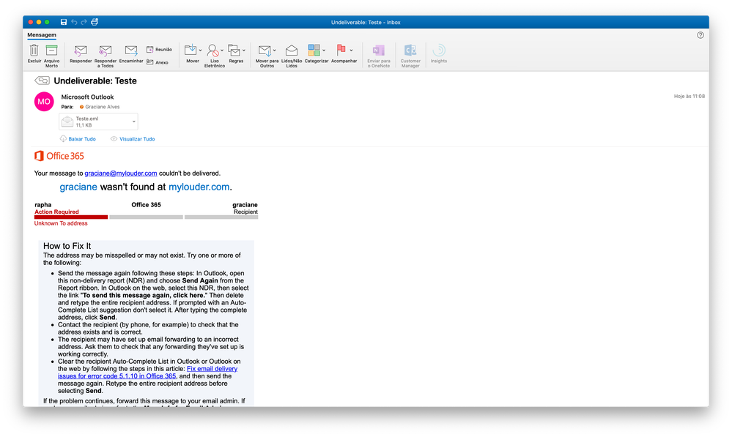Switch to the Mensagem ribbon tab
The image size is (732, 437).
[42, 35]
